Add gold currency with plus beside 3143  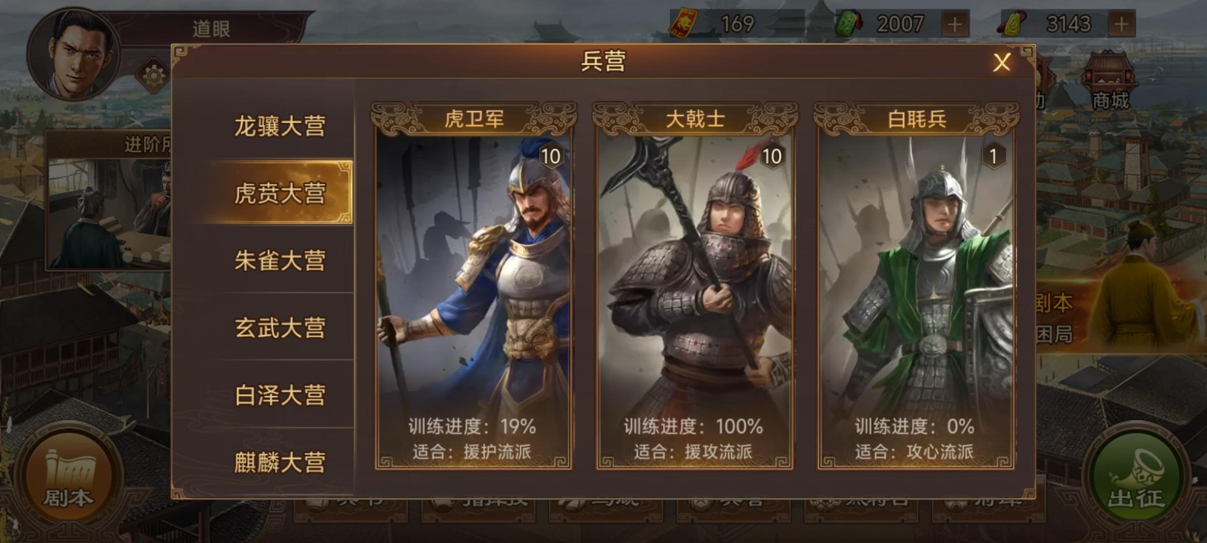click(x=1122, y=24)
